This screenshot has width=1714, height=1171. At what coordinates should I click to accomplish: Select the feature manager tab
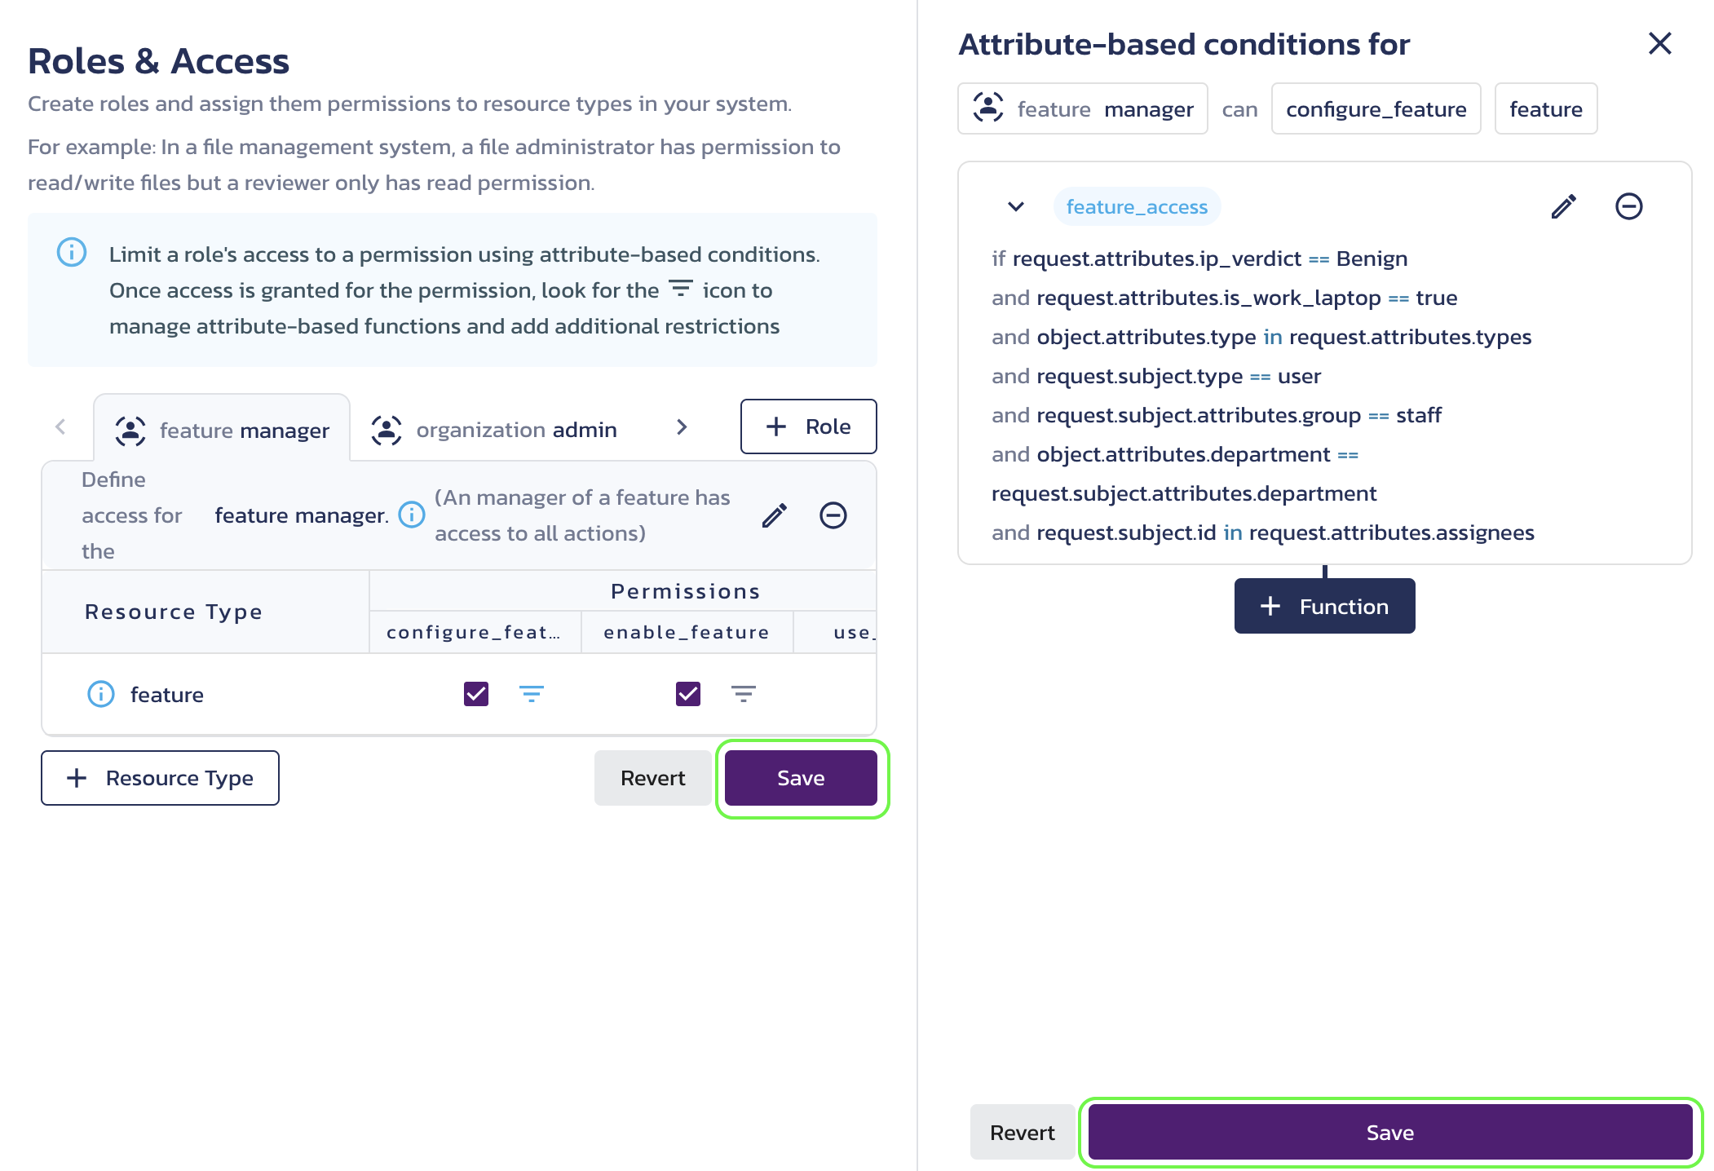pos(222,426)
